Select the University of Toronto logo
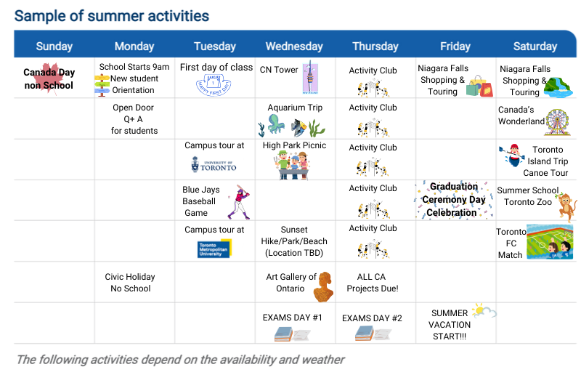This screenshot has height=375, width=581. point(214,164)
